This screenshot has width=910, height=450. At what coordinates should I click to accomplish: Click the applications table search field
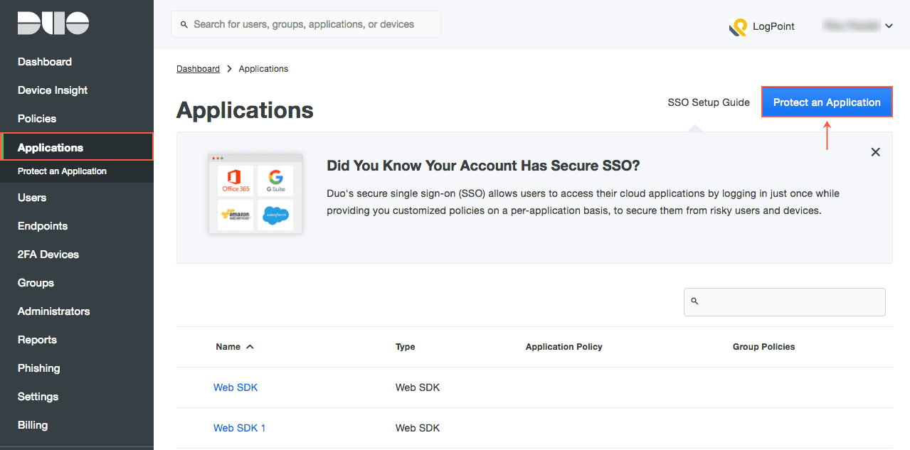783,301
